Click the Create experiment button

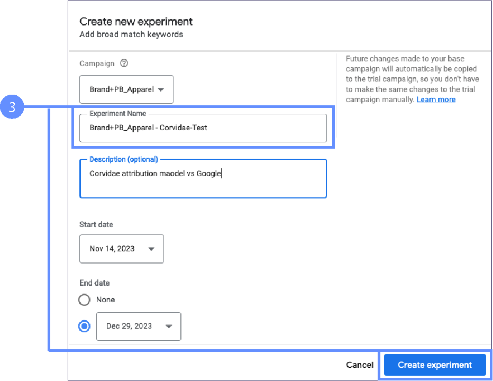434,365
